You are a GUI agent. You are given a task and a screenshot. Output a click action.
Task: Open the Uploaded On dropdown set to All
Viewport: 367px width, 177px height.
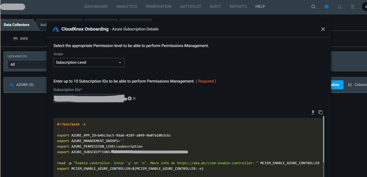(x=27, y=64)
